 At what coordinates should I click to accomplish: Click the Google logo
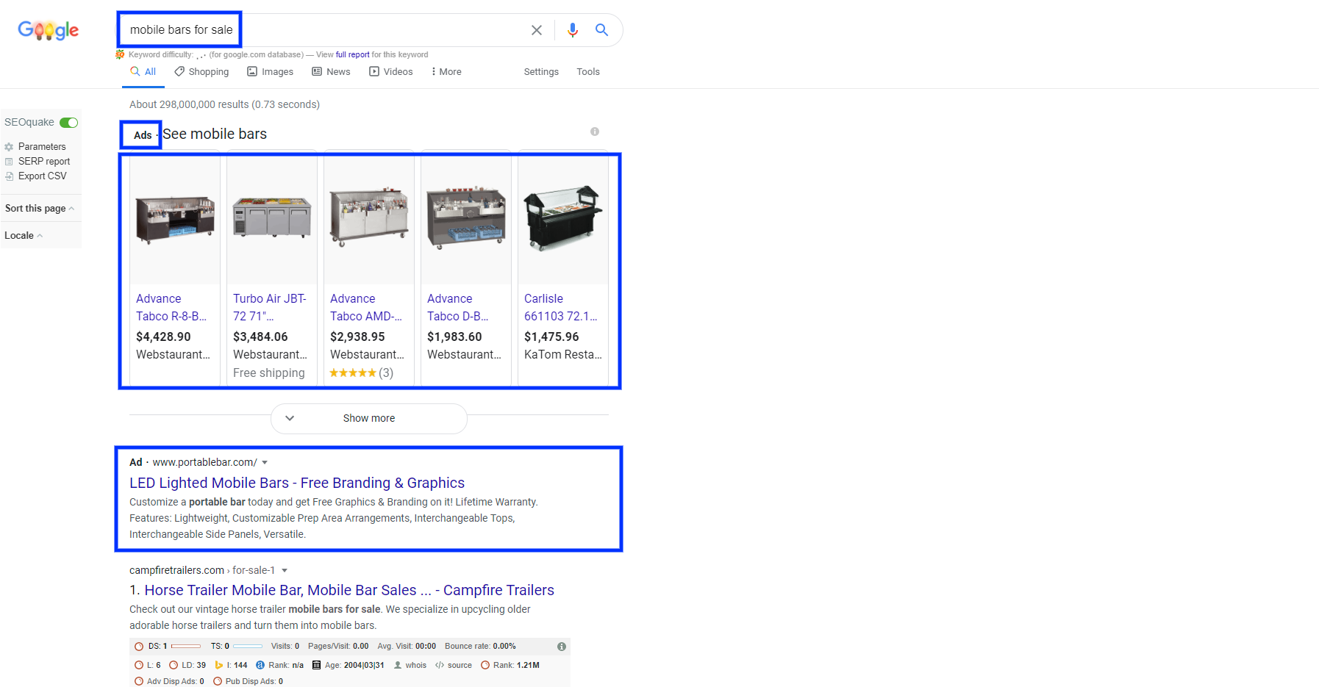[49, 30]
